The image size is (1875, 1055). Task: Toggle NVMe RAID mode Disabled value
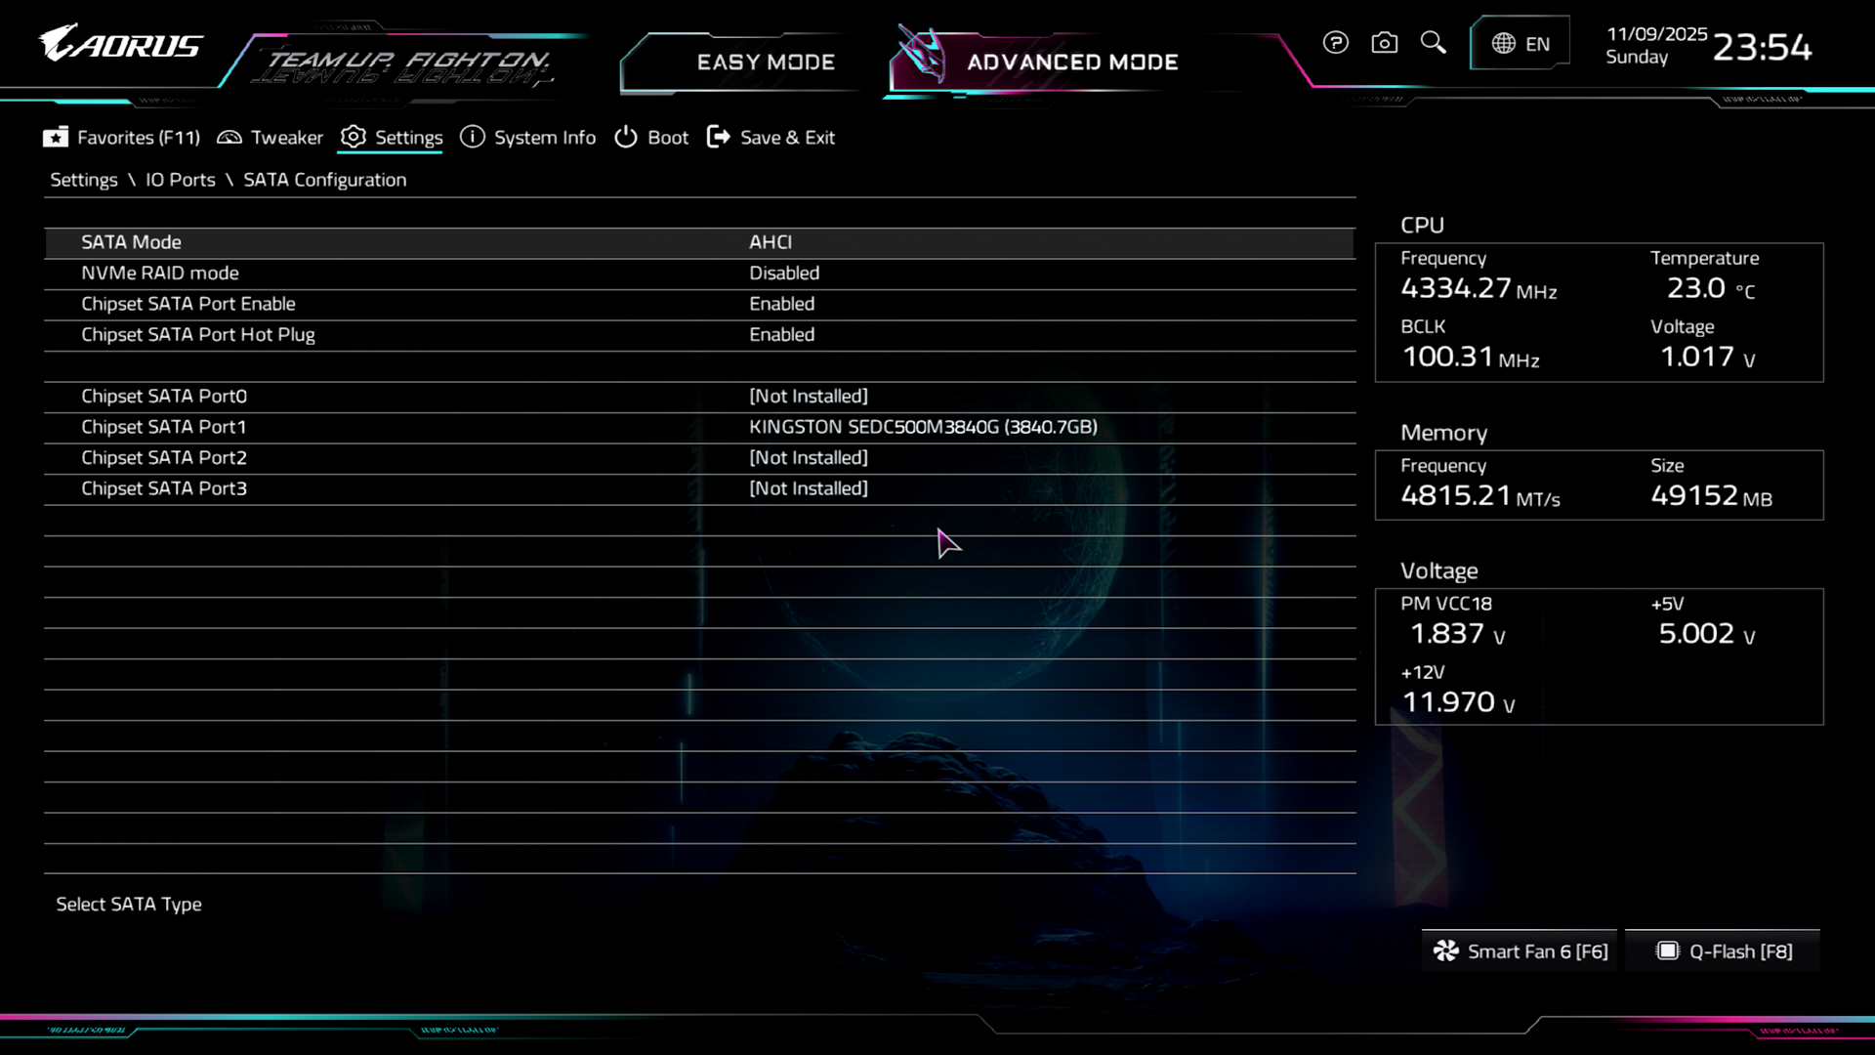[783, 274]
